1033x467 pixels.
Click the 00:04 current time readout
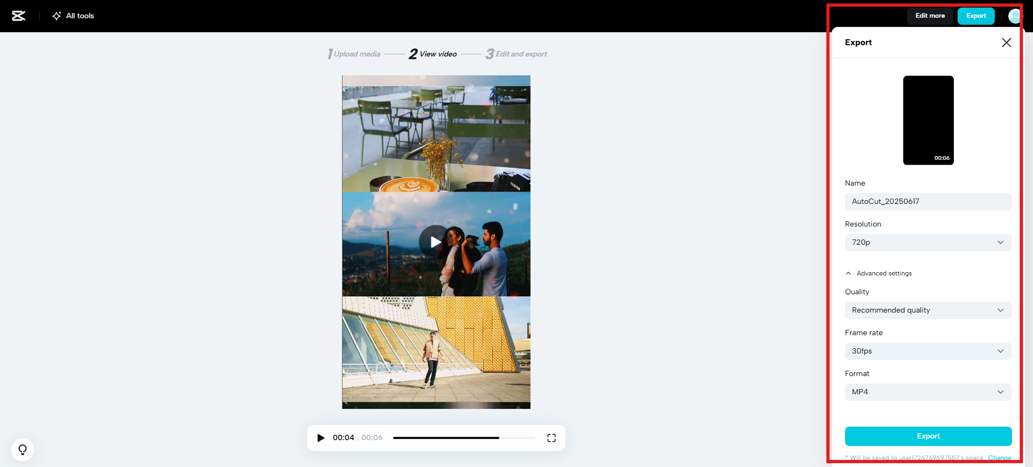[344, 438]
